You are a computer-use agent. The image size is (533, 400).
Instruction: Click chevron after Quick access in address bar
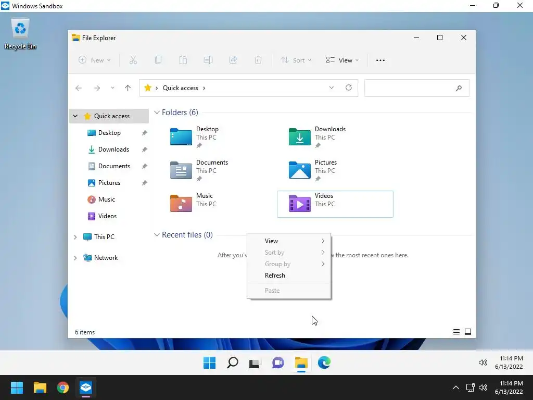(204, 88)
